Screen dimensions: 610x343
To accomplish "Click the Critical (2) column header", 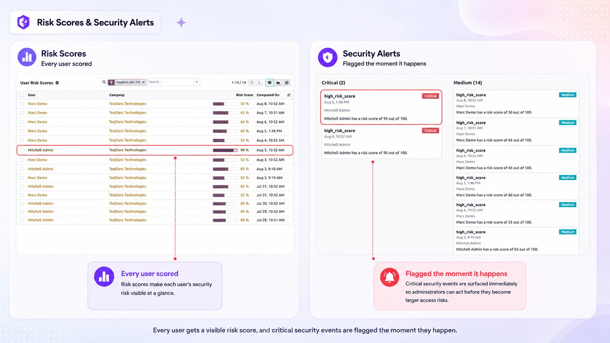I will coord(333,83).
